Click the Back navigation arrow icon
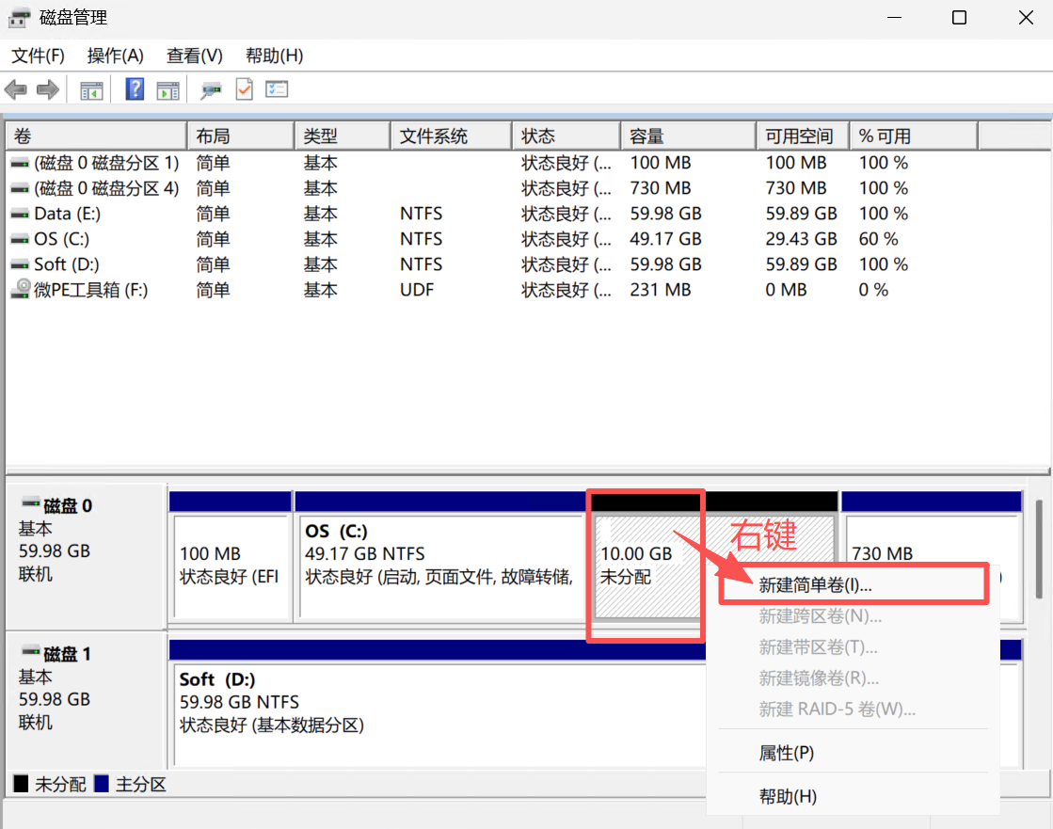 point(15,89)
